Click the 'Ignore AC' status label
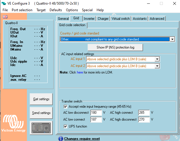Image resolution: width=180 pixels, height=141 pixels. pos(18,76)
